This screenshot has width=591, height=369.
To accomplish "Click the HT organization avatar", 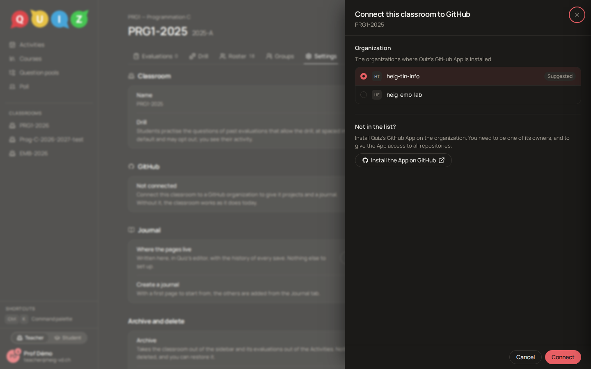I will tap(377, 76).
